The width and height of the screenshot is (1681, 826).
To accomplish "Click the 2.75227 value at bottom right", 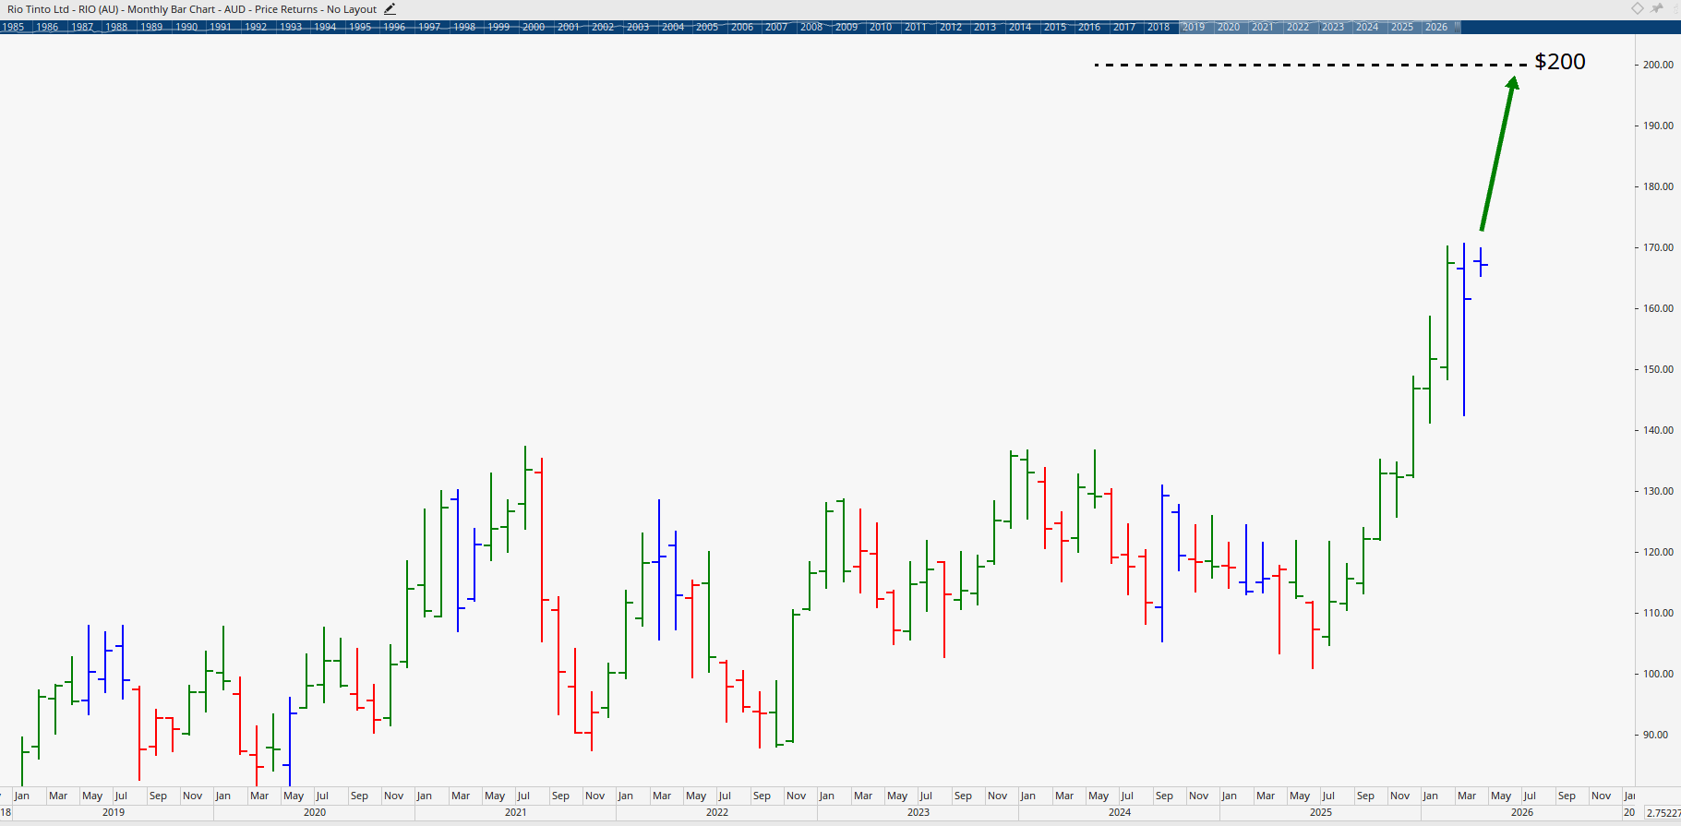I will [x=1663, y=813].
